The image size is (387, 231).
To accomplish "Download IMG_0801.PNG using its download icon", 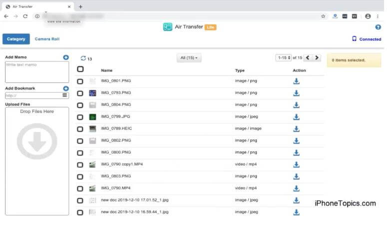I will pos(296,81).
